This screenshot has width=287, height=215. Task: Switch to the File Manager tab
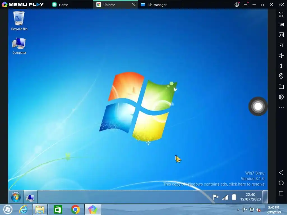pos(154,5)
